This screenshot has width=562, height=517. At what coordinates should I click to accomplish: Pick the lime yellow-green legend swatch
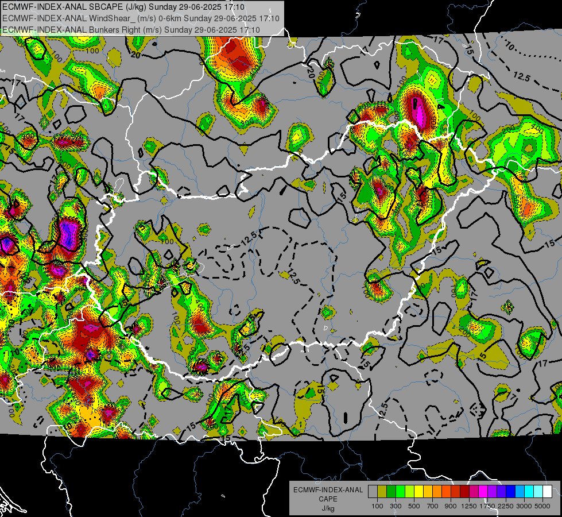410,491
